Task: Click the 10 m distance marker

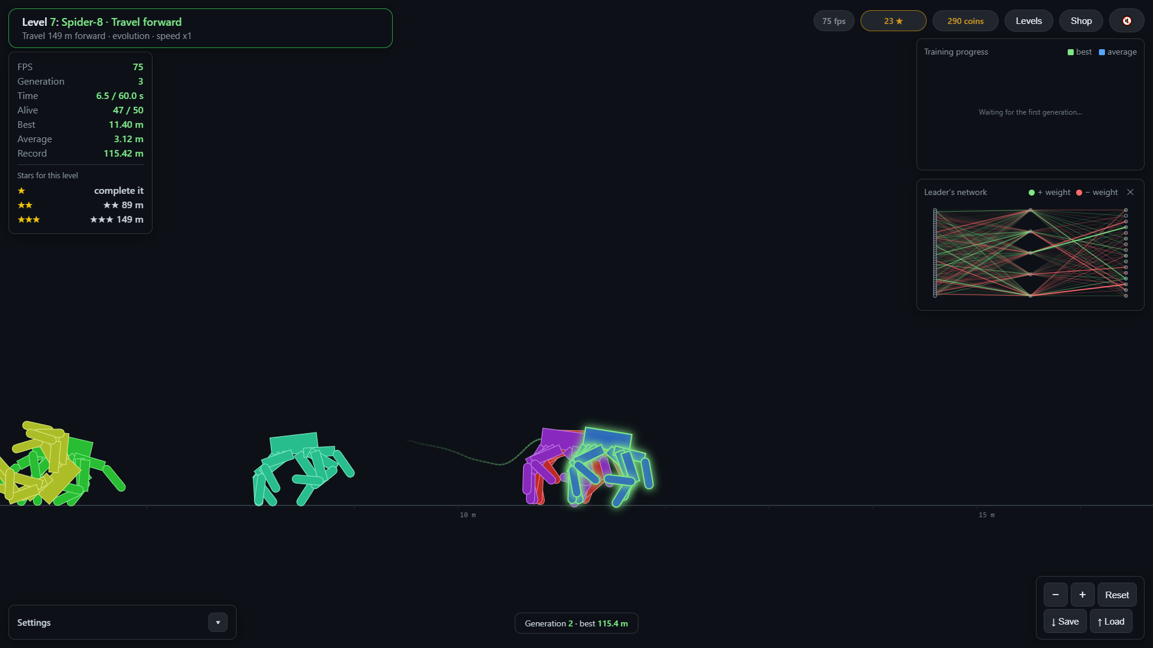Action: [x=467, y=515]
